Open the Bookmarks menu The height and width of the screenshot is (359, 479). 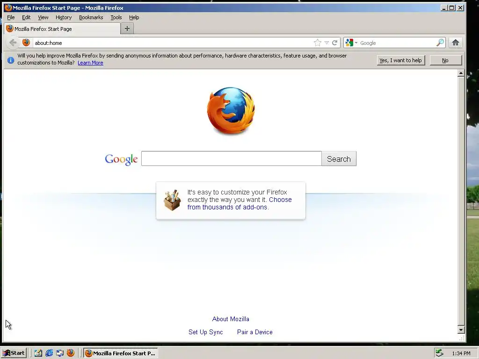coord(91,17)
